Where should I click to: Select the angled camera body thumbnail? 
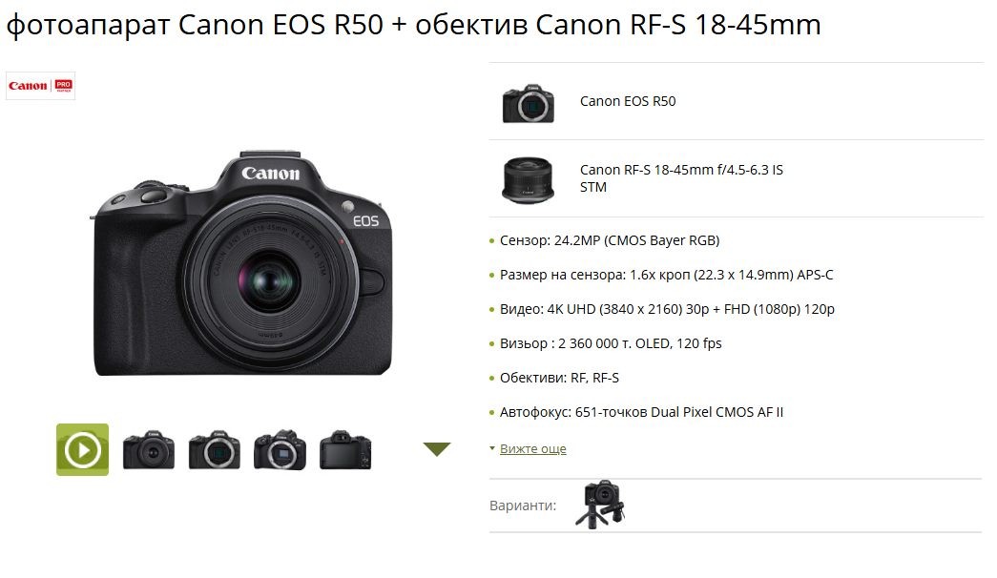(x=280, y=450)
